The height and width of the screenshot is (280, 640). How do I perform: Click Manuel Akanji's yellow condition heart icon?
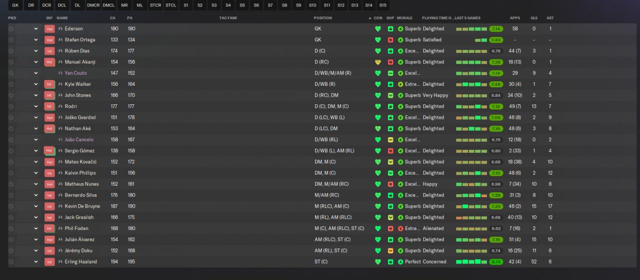click(377, 62)
